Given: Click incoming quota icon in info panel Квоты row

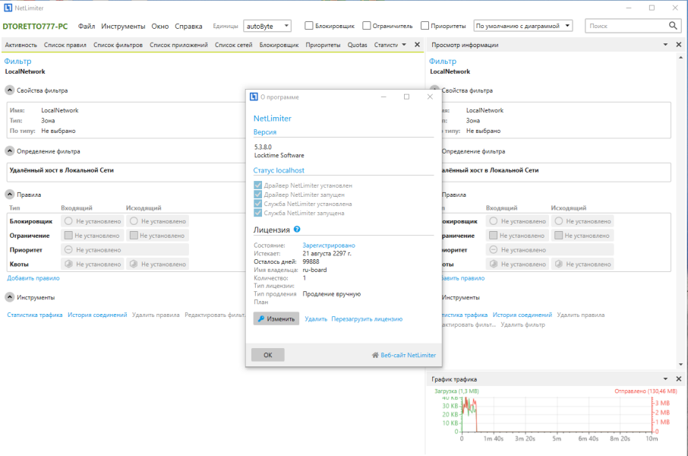Looking at the screenshot, I should click(494, 264).
